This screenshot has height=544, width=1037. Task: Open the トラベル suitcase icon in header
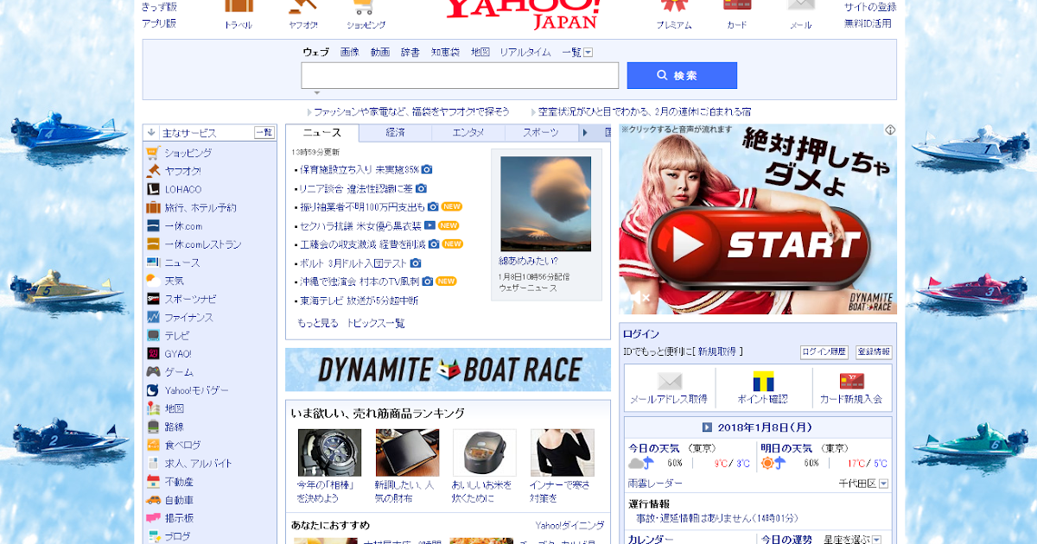tap(239, 6)
